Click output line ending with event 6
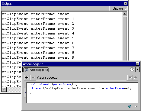 pos(38,43)
